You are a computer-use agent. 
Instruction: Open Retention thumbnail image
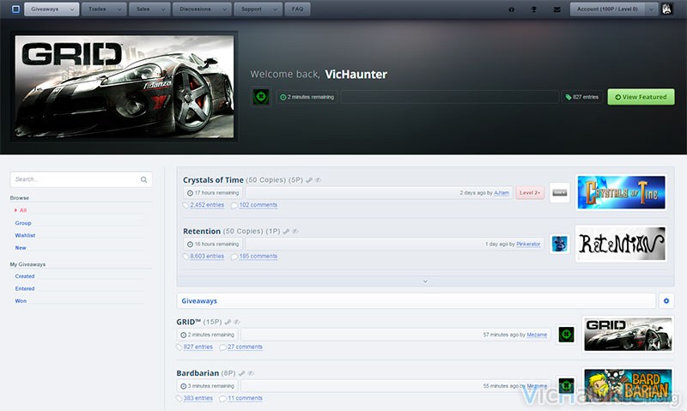click(x=621, y=244)
